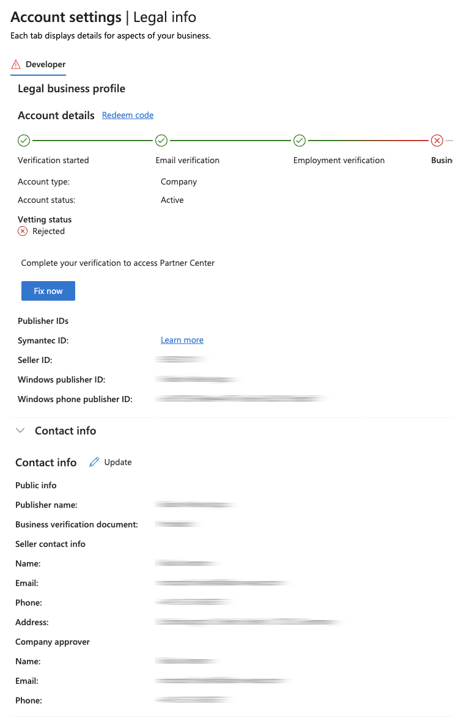The width and height of the screenshot is (453, 726).
Task: Click the "Legal business profile" heading
Action: (72, 89)
